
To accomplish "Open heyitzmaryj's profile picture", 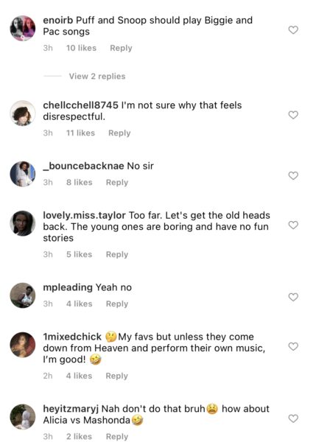I will click(23, 417).
